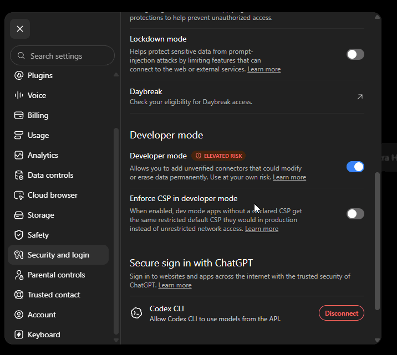The height and width of the screenshot is (355, 397).
Task: Click the magnifier icon in the search box
Action: 21,55
